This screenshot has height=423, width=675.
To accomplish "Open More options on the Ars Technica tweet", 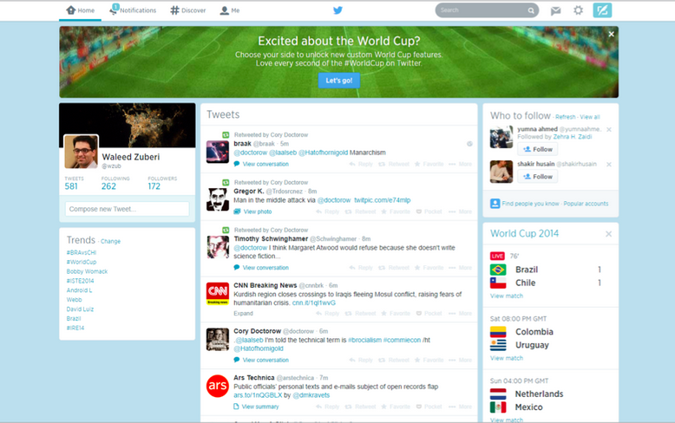I will tap(461, 407).
